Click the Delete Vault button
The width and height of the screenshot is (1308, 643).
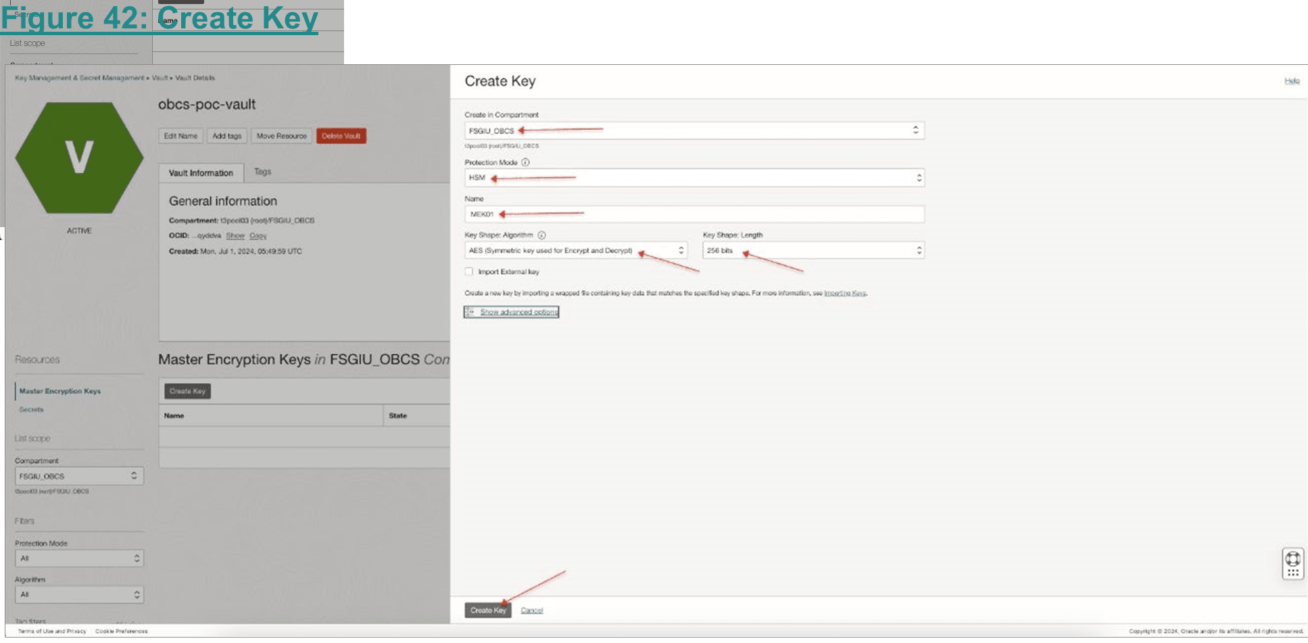pos(341,136)
